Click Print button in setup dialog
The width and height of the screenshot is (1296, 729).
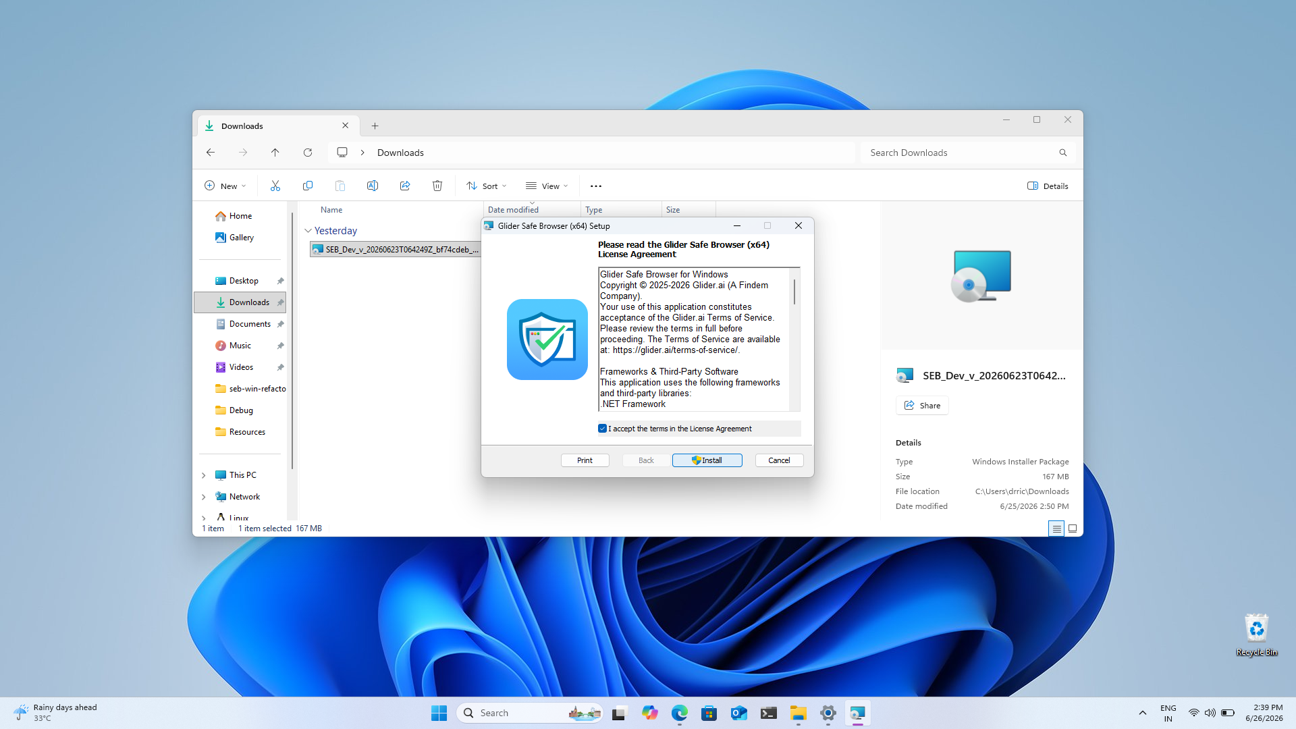[x=585, y=460]
